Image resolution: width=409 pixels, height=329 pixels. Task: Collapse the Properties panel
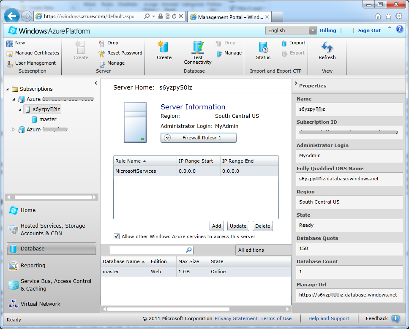(296, 83)
